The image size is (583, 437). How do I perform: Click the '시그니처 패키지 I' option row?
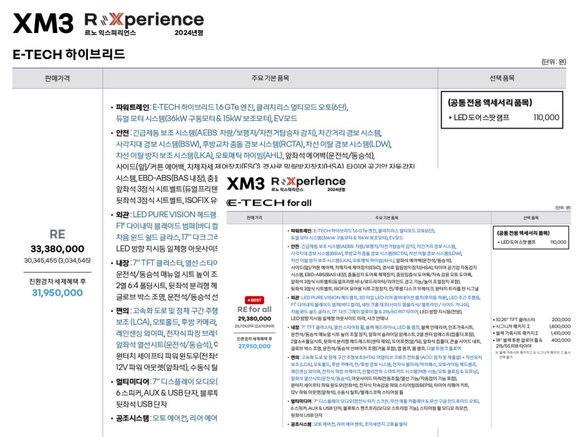click(x=531, y=326)
